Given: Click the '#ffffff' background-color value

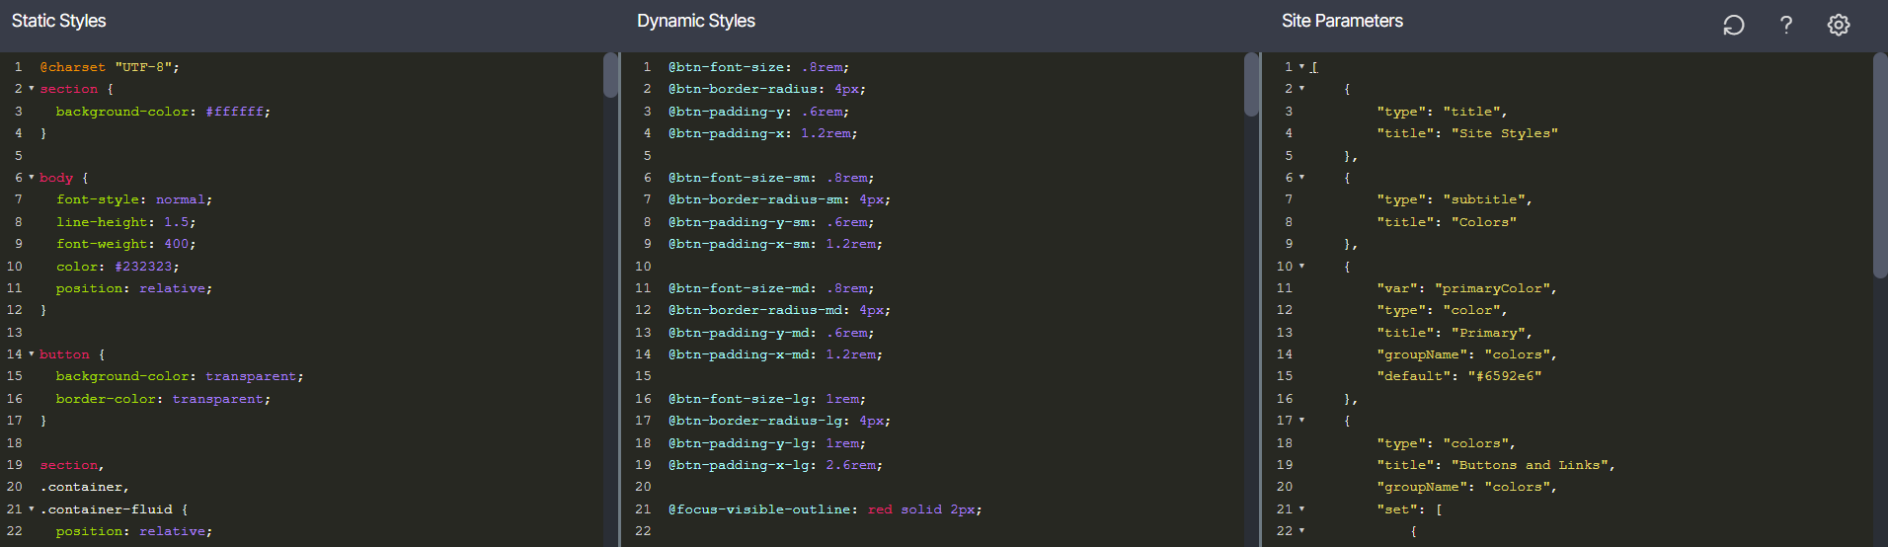Looking at the screenshot, I should tap(235, 112).
